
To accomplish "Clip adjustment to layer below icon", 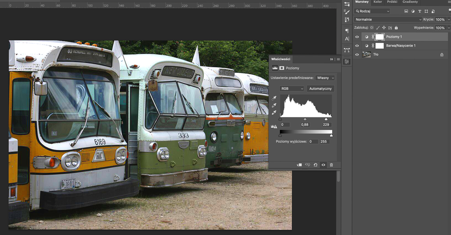I will click(x=299, y=165).
